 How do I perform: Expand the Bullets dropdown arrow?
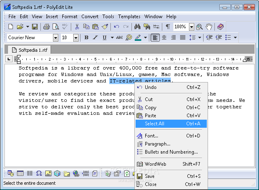pyautogui.click(x=236, y=38)
